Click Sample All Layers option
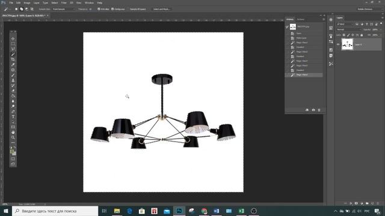Screen dimensions: 385x216 (138, 9)
